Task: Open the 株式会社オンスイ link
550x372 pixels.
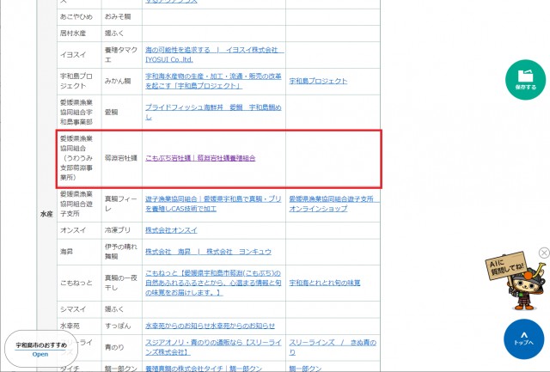Action: pyautogui.click(x=171, y=230)
